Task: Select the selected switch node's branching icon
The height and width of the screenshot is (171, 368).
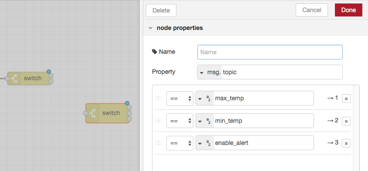Action: 93,113
